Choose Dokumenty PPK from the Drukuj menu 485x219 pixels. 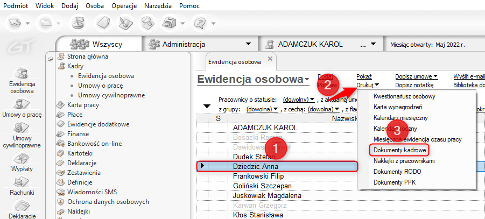[395, 182]
